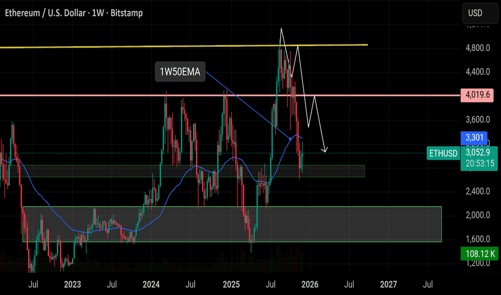The height and width of the screenshot is (295, 501).
Task: Click the 2026 label on the time axis
Action: click(x=310, y=283)
